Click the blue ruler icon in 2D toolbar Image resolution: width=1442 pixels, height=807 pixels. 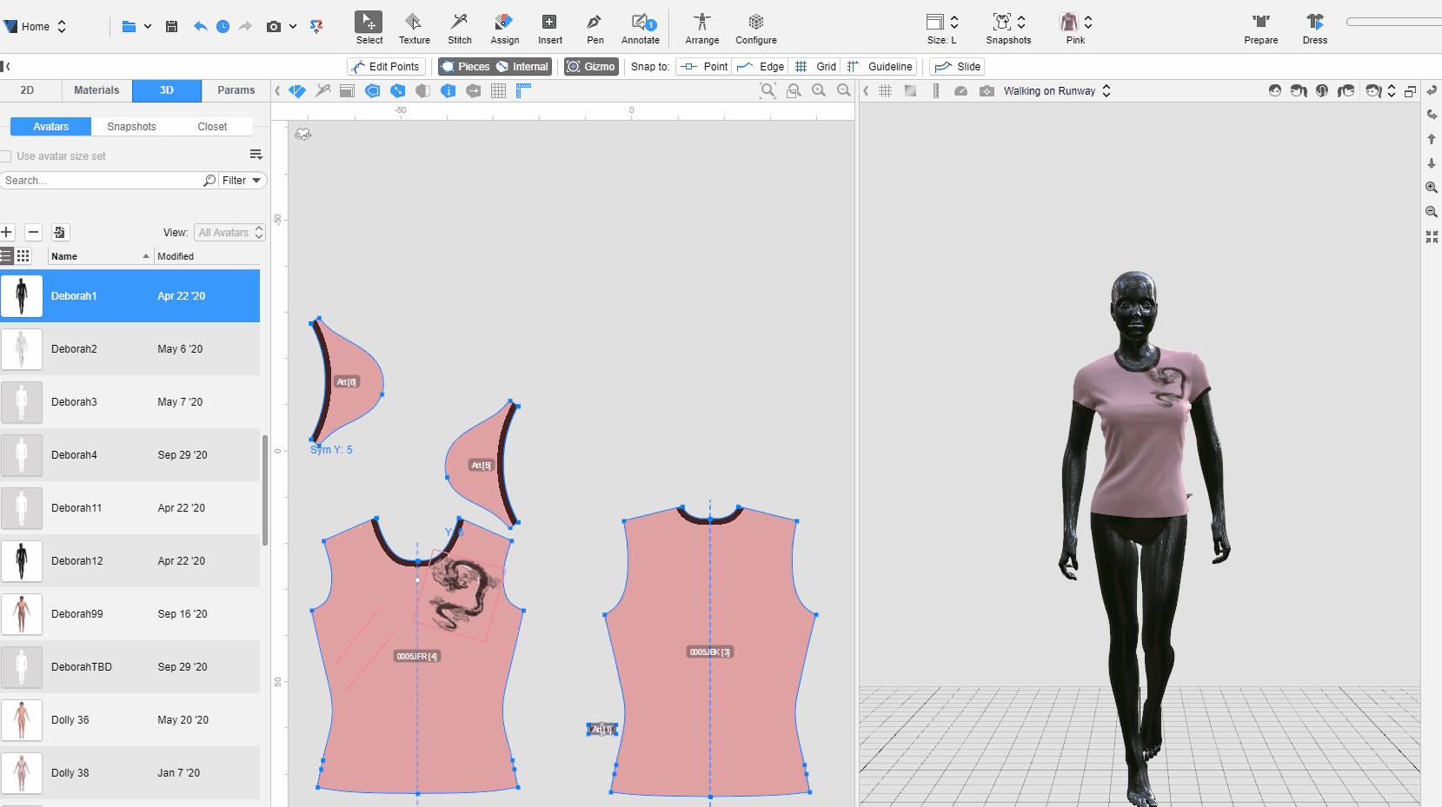[x=523, y=90]
